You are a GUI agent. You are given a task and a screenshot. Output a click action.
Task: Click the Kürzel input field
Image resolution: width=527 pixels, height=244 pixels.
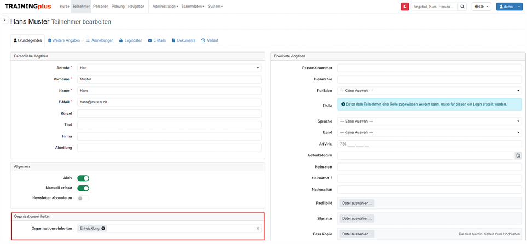[170, 114]
